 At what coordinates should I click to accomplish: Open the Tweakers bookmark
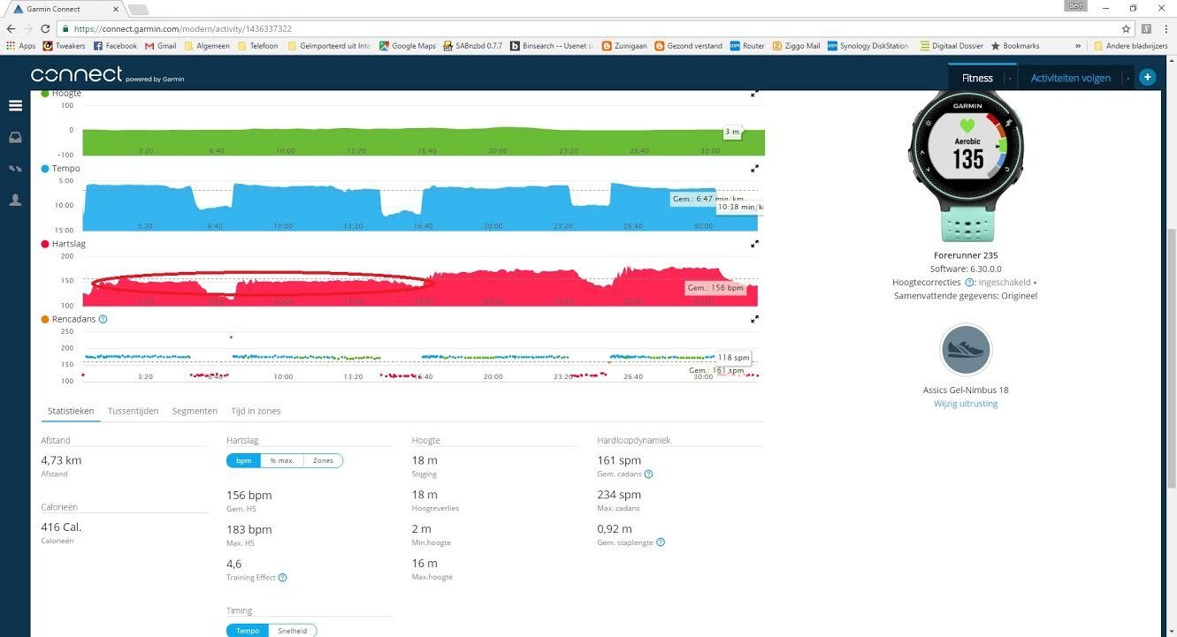pyautogui.click(x=64, y=46)
